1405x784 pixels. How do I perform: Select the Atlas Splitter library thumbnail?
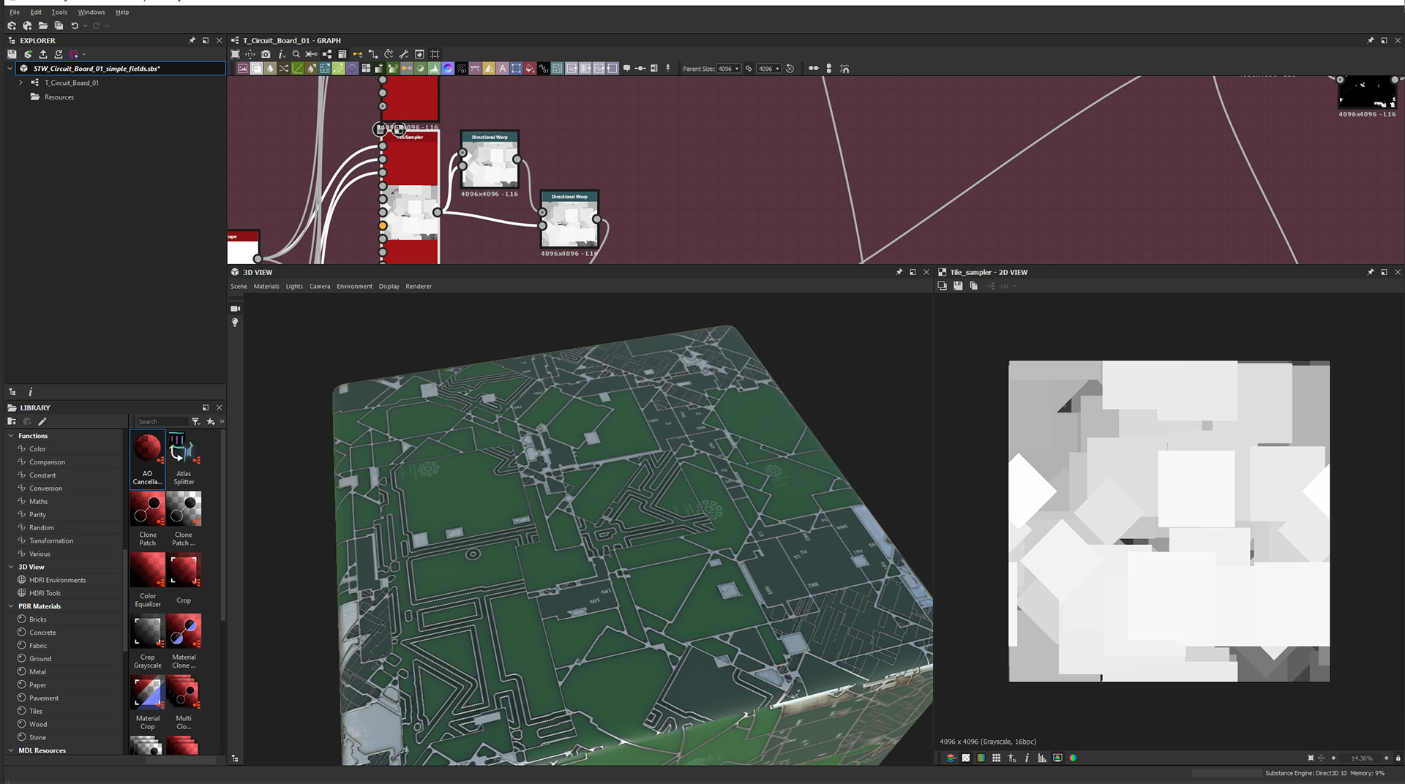184,459
